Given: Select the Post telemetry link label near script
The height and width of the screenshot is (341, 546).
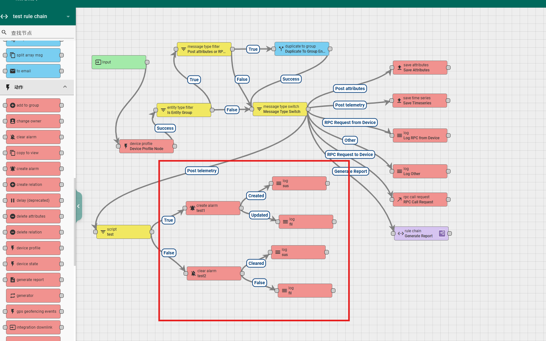Looking at the screenshot, I should (202, 171).
